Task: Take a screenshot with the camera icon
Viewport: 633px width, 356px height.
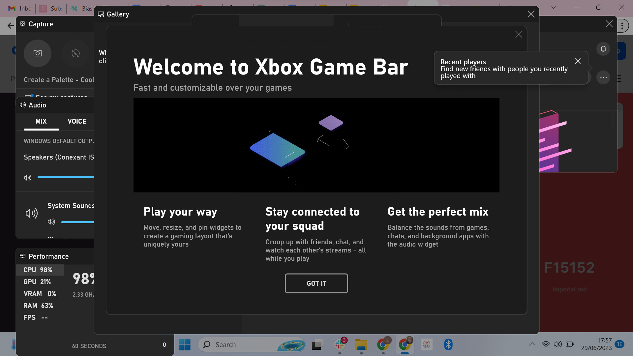Action: [38, 53]
